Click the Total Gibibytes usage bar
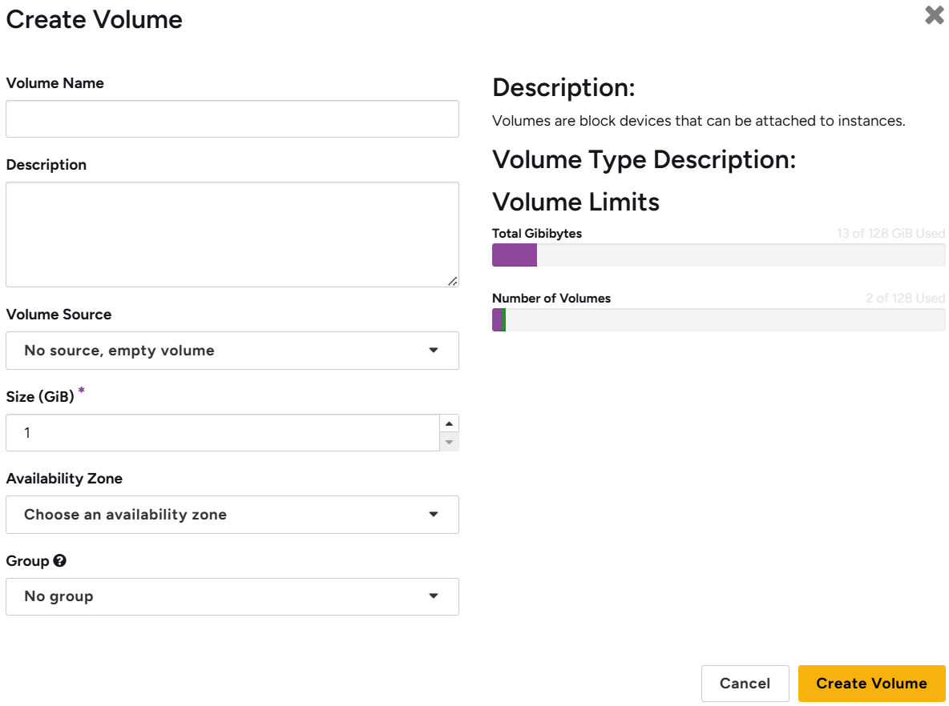The width and height of the screenshot is (949, 706). 718,255
